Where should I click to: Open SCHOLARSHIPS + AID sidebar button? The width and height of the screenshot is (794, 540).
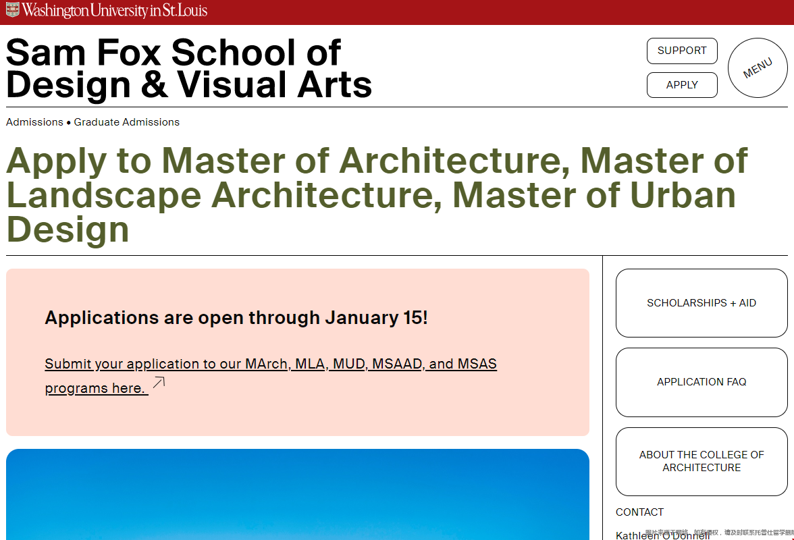pos(702,303)
